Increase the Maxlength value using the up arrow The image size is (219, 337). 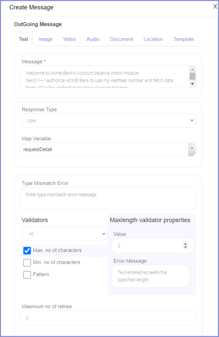pyautogui.click(x=185, y=244)
